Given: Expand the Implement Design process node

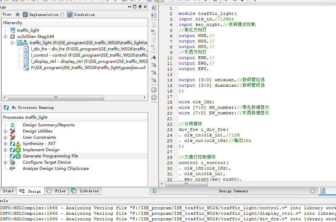Looking at the screenshot, I should 5,150.
